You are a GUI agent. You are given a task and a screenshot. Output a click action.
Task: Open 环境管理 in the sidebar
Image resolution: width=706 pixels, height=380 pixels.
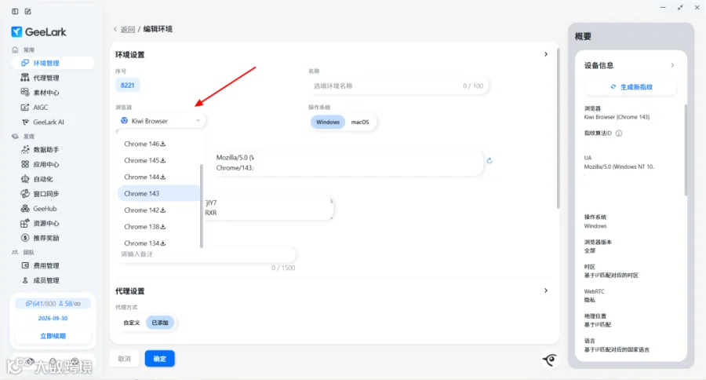[x=53, y=63]
